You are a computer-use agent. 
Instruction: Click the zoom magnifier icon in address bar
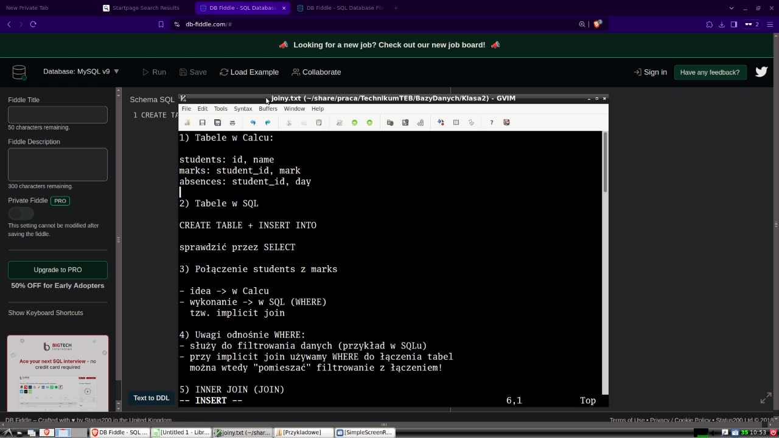(x=582, y=24)
